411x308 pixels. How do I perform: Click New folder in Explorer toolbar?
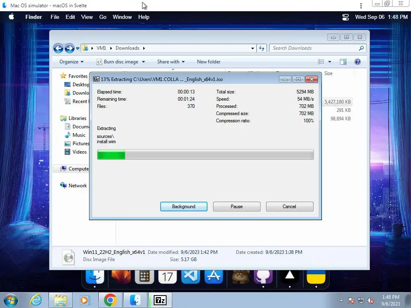pyautogui.click(x=209, y=62)
